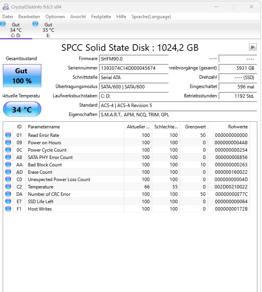The height and width of the screenshot is (292, 262).
Task: Click the status orb beside Temperature row
Action: 8,187
